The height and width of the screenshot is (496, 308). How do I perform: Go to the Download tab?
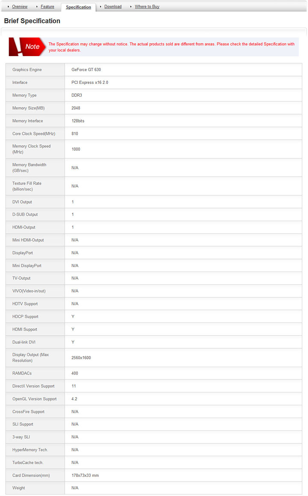pos(113,6)
